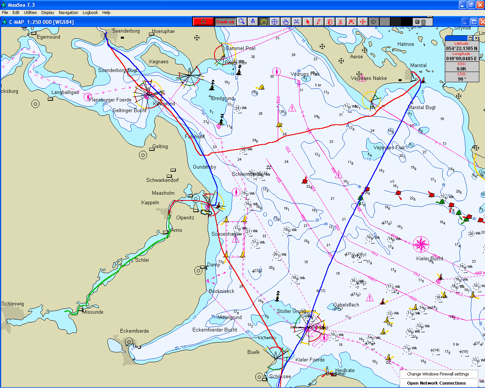Image resolution: width=485 pixels, height=388 pixels.
Task: Click the Marstal town label
Action: (418, 65)
